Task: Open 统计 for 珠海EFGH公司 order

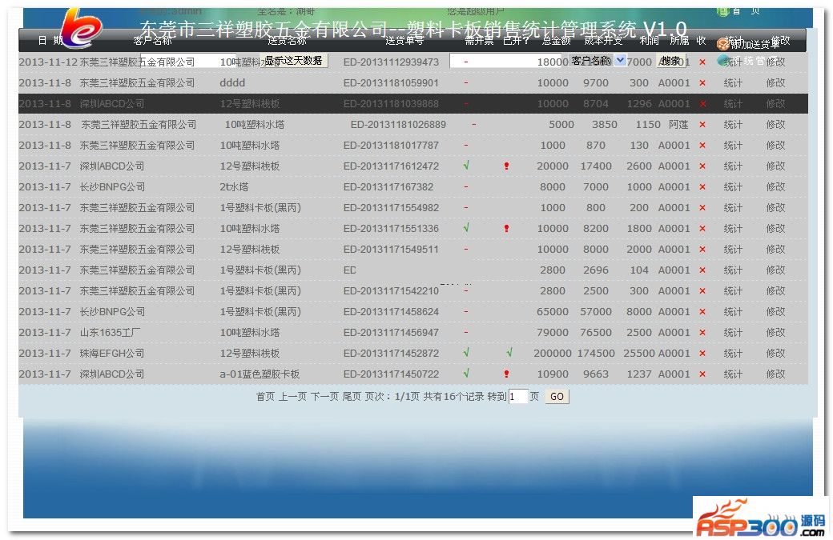Action: (733, 354)
